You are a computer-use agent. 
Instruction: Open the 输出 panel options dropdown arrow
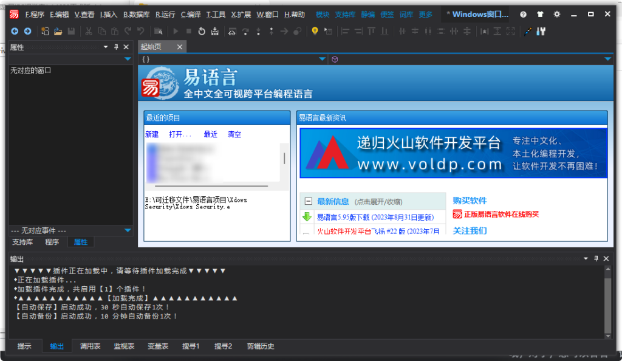pyautogui.click(x=586, y=259)
